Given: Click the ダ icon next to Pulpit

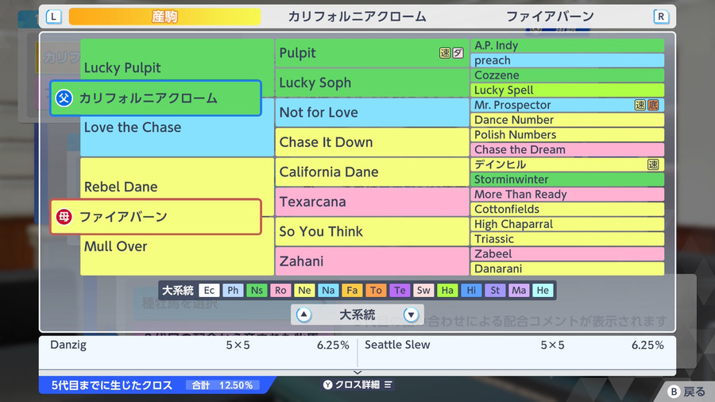Looking at the screenshot, I should [458, 53].
